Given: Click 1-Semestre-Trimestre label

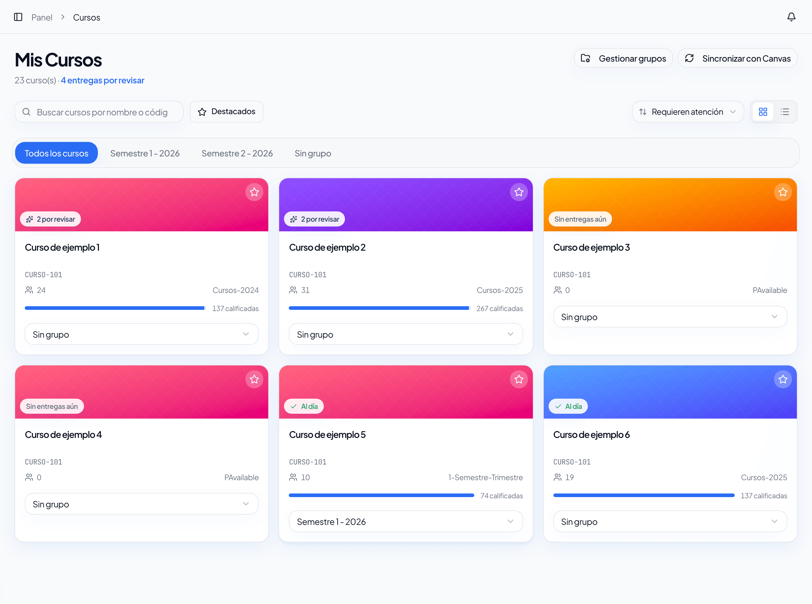Looking at the screenshot, I should 485,477.
